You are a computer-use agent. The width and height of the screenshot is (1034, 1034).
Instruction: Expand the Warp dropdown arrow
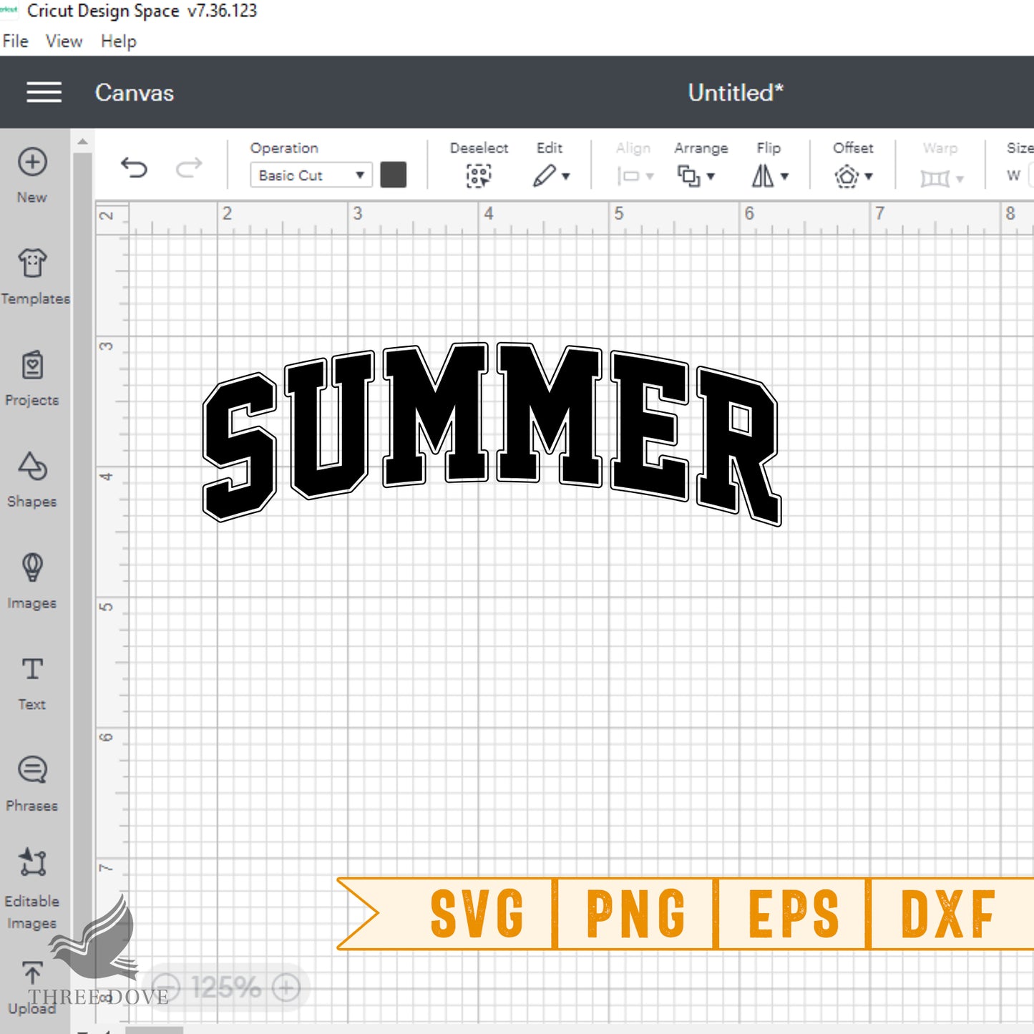click(960, 179)
